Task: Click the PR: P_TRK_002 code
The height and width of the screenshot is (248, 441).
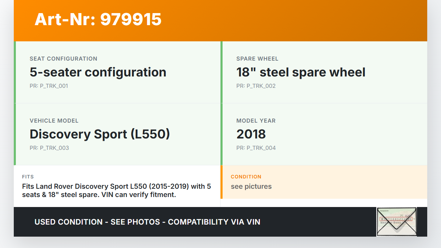Action: (256, 86)
